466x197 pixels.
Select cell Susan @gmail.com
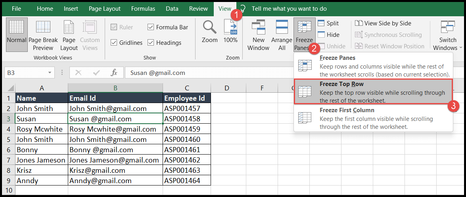[115, 119]
